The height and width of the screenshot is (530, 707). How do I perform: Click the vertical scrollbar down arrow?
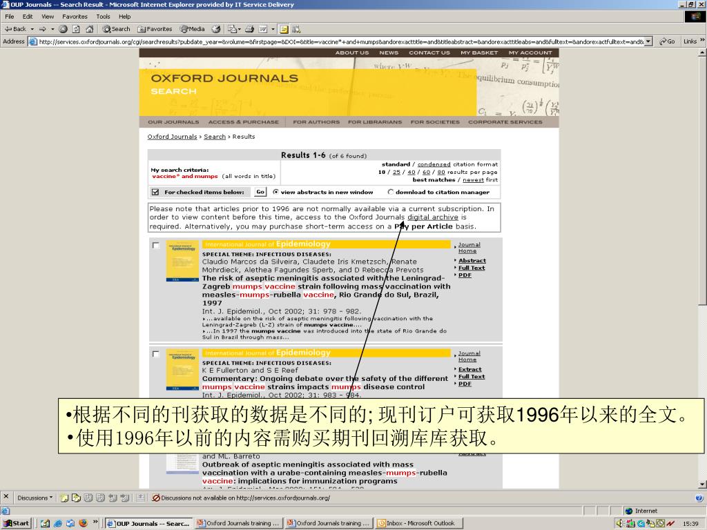(702, 485)
